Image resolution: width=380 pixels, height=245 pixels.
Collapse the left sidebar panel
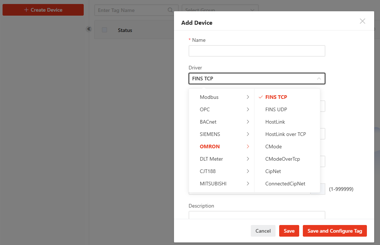tap(89, 29)
